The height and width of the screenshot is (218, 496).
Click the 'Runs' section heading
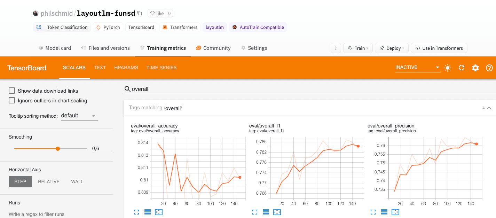14,203
